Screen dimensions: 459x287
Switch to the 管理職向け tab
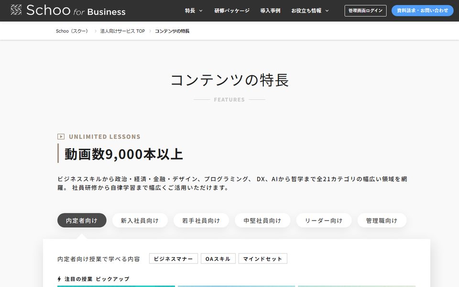coord(382,220)
